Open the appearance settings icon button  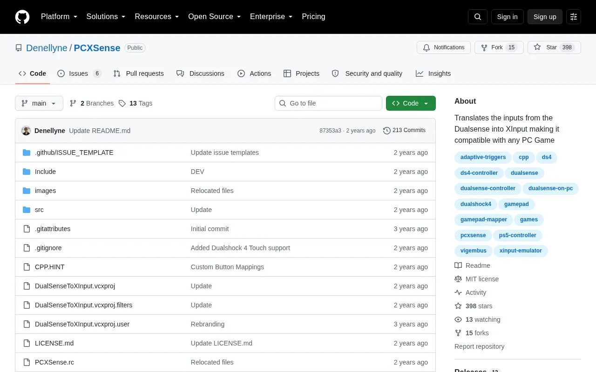[574, 17]
